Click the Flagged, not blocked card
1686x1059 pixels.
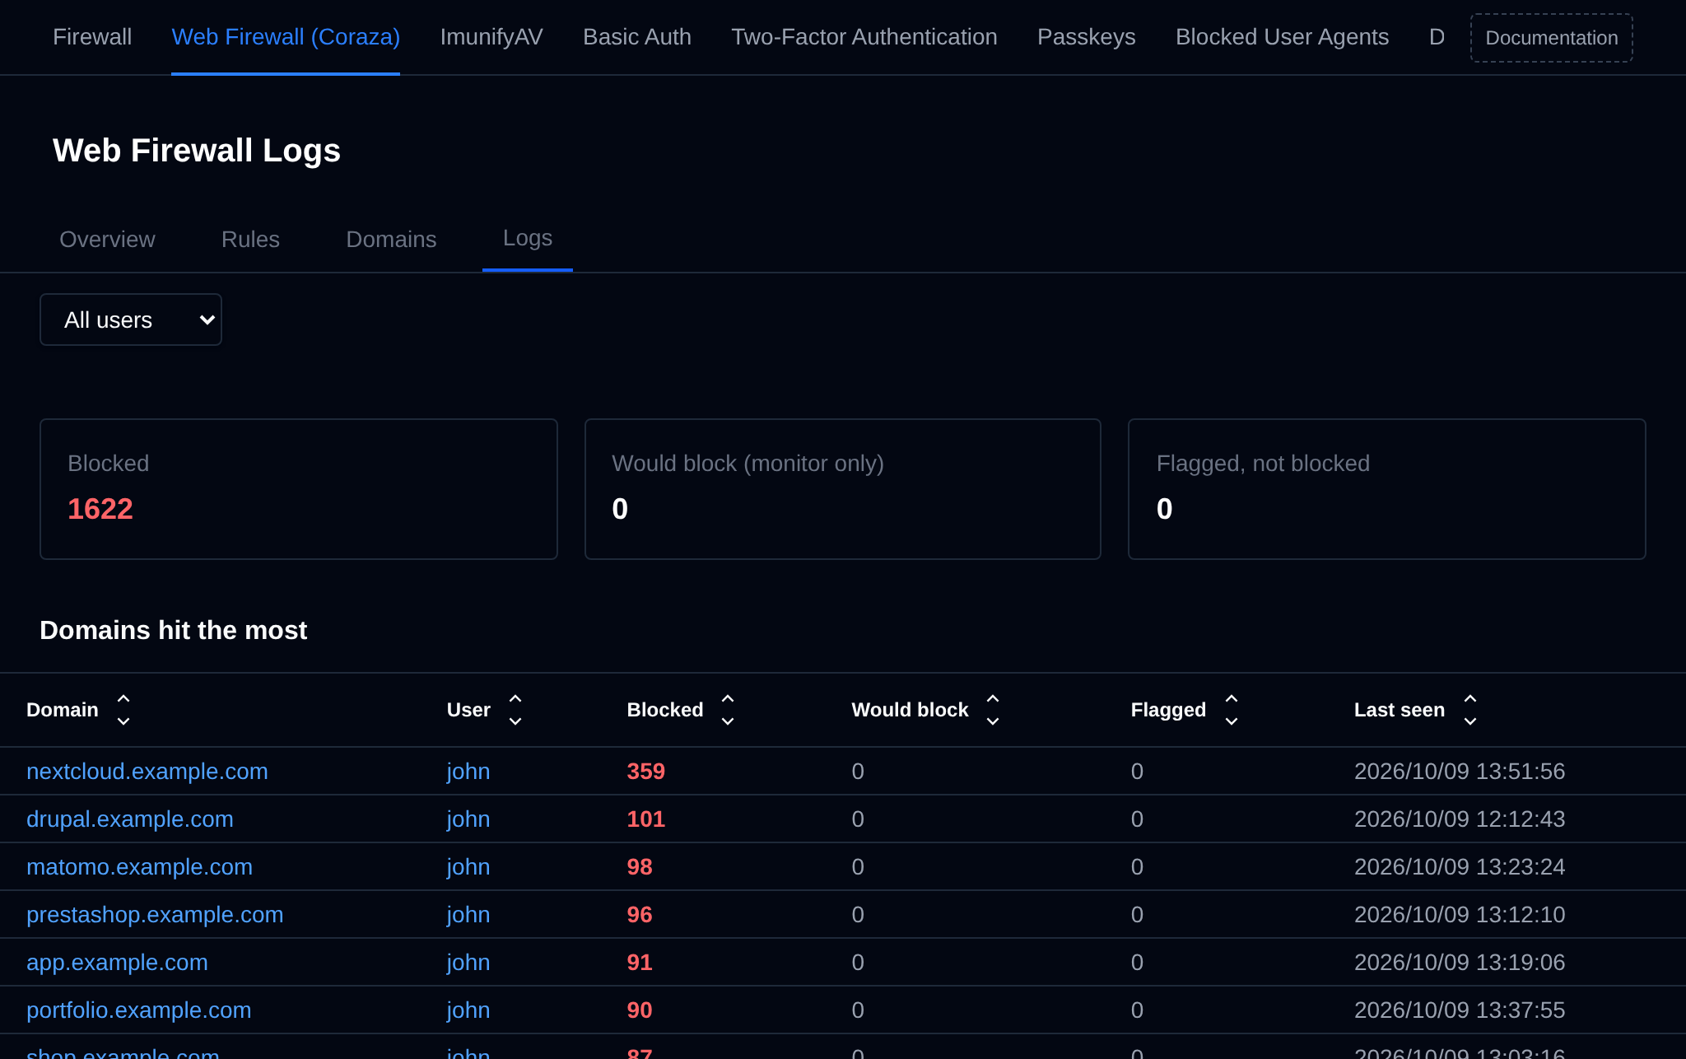coord(1387,489)
